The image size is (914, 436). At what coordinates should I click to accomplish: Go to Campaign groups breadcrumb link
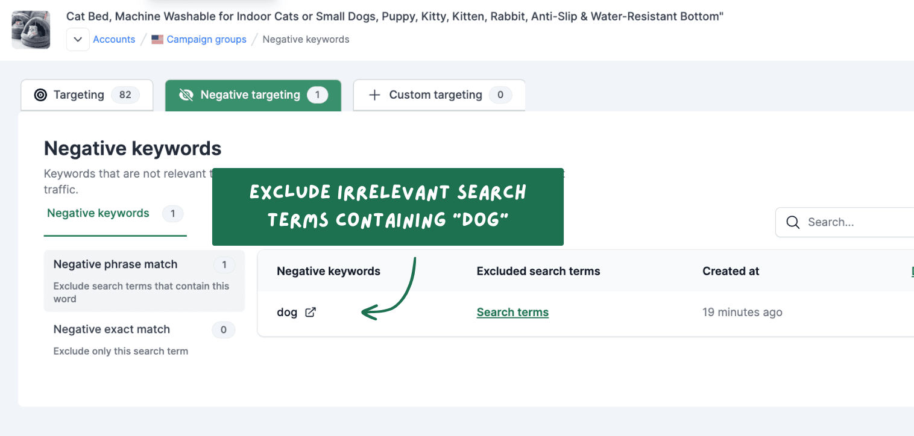pyautogui.click(x=207, y=39)
